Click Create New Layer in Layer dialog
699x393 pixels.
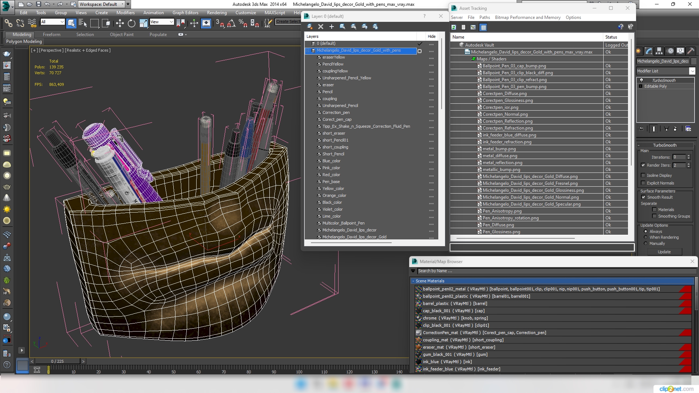(310, 27)
